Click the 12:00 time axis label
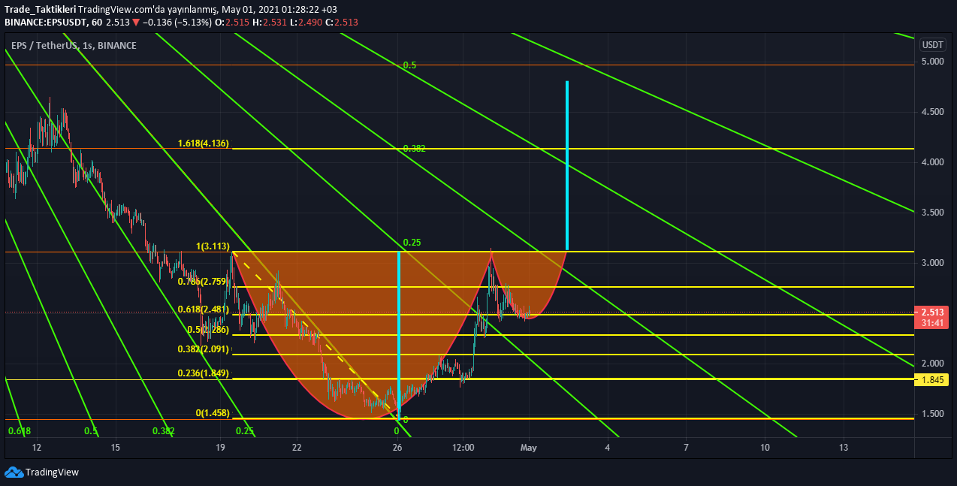The width and height of the screenshot is (957, 486). pyautogui.click(x=463, y=448)
